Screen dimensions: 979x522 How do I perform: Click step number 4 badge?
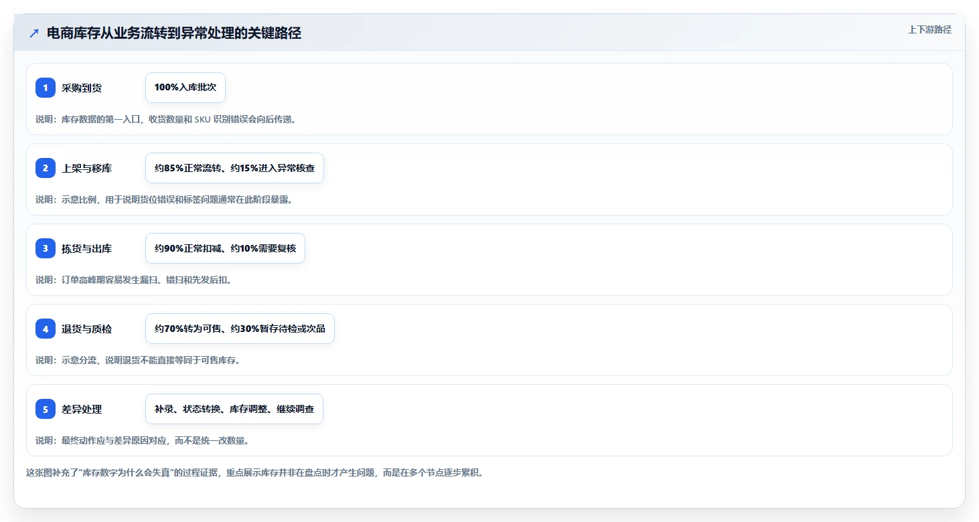tap(46, 329)
